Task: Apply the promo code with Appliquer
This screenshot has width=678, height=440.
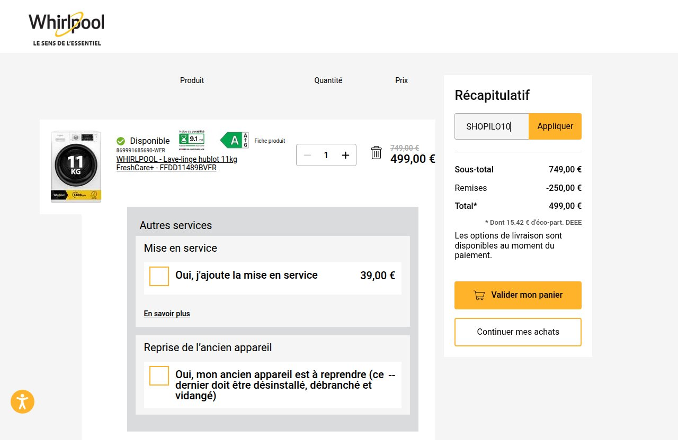Action: (x=555, y=126)
